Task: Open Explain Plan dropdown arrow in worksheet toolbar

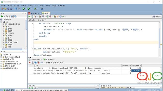Action: click(38, 16)
